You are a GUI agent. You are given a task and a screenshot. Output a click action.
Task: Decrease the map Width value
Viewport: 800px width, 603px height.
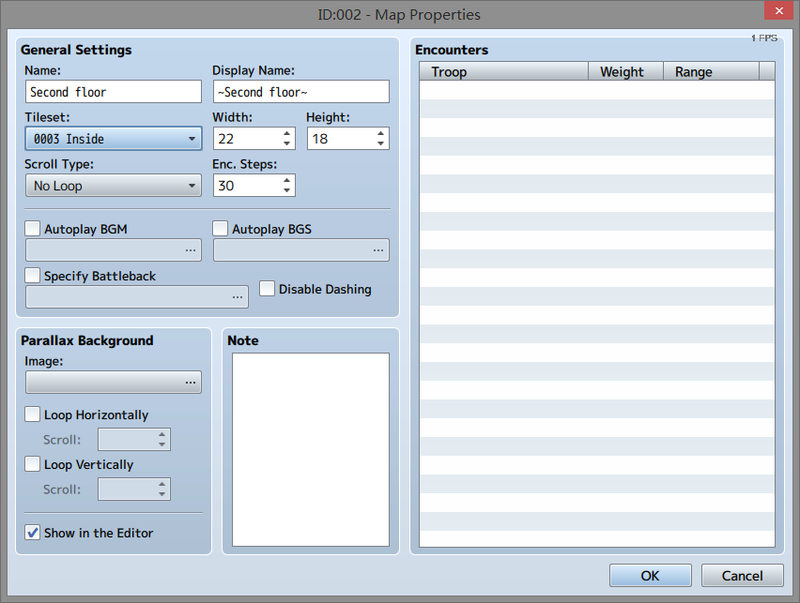click(286, 143)
